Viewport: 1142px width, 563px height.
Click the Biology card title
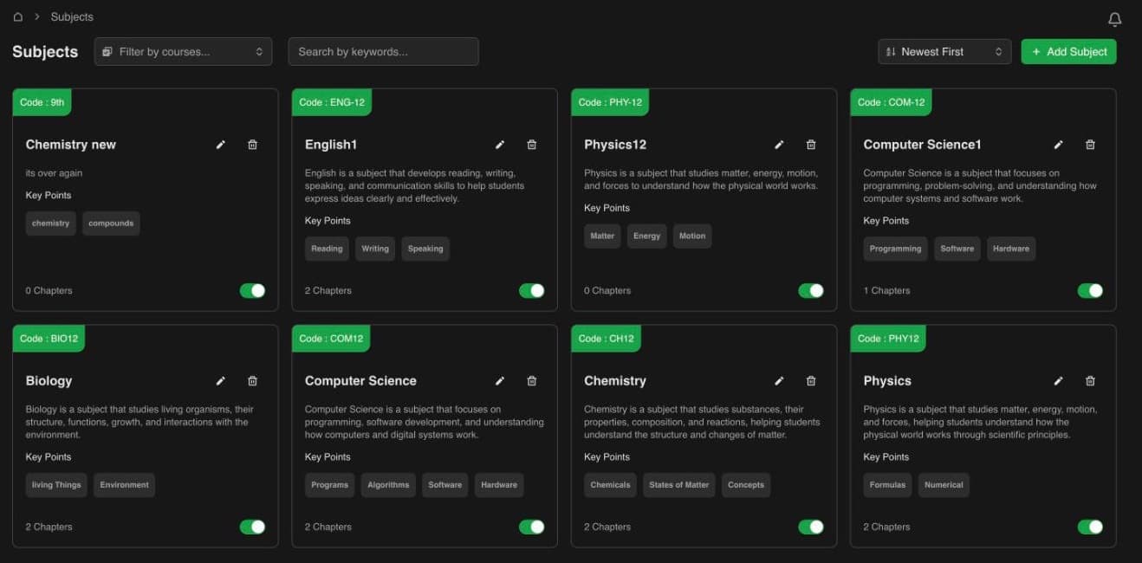[x=49, y=381]
